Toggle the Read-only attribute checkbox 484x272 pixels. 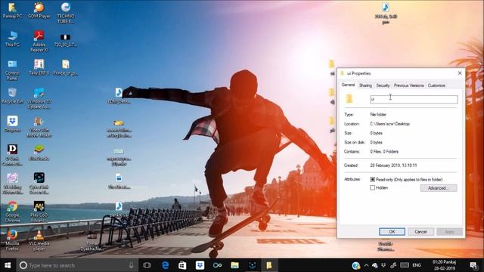click(373, 179)
